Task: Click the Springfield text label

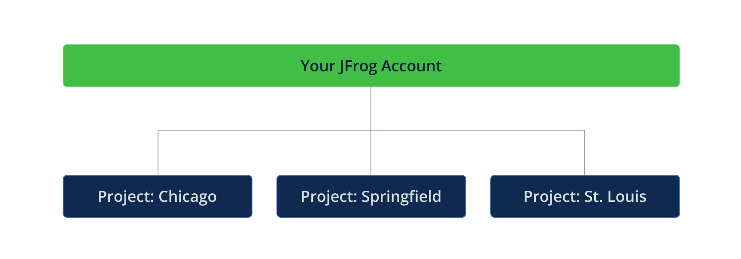Action: [x=401, y=196]
